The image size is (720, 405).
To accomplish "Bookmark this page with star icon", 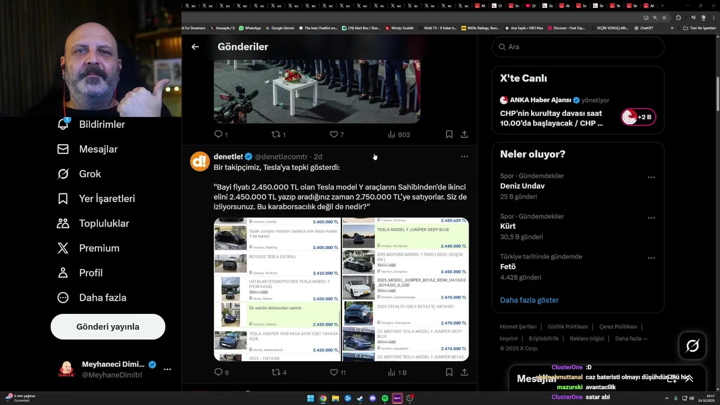I will tap(664, 17).
